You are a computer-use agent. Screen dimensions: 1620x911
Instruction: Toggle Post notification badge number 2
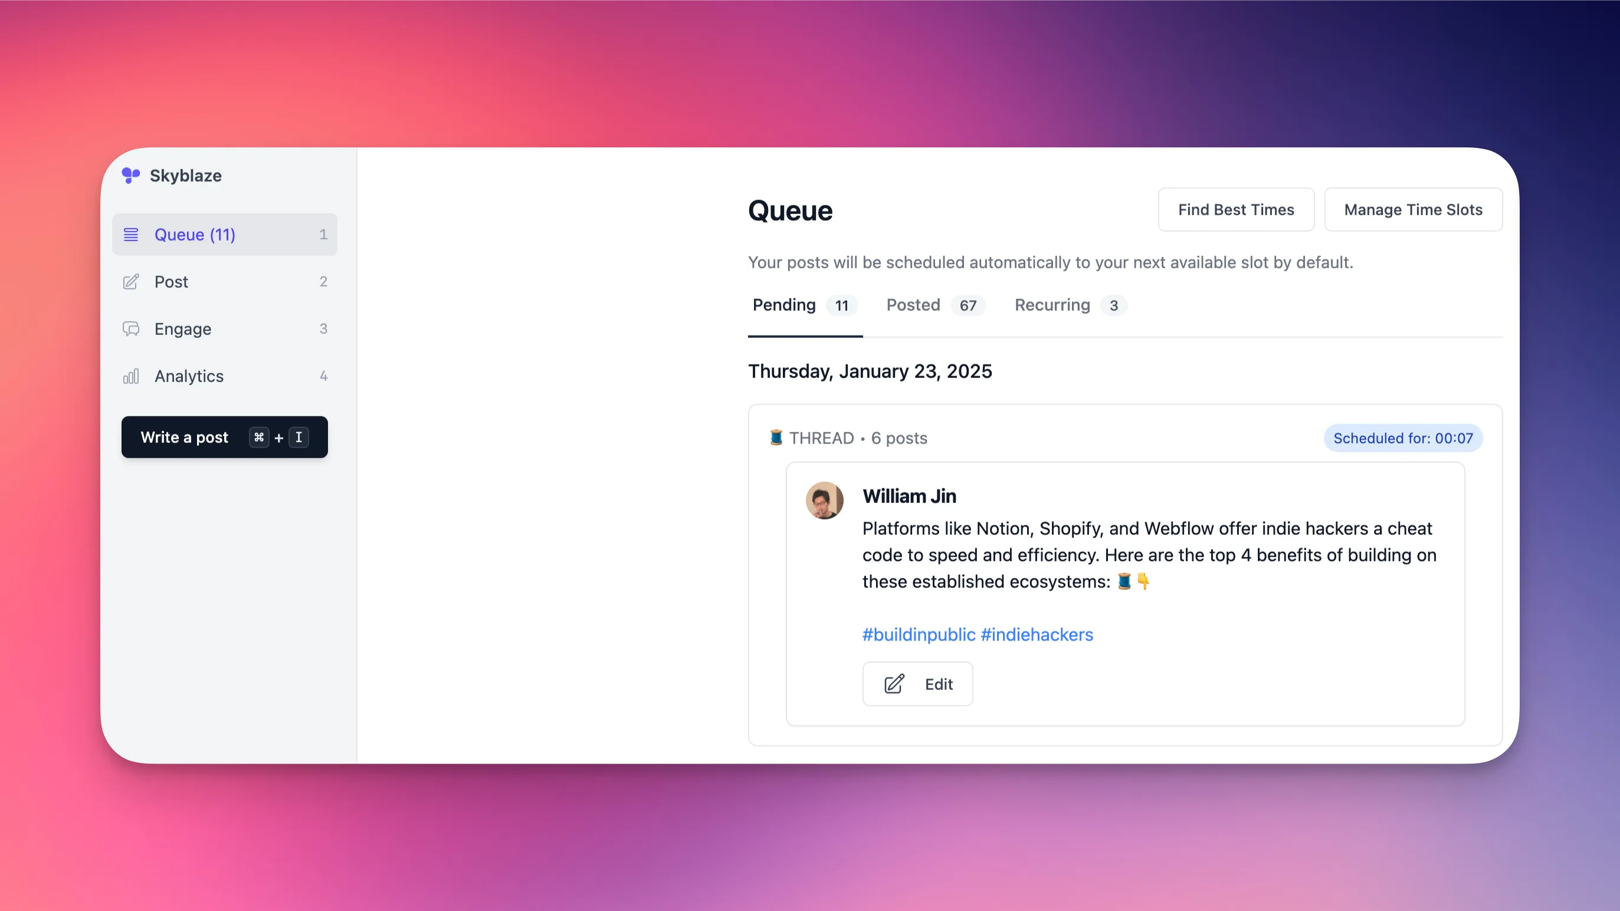323,281
